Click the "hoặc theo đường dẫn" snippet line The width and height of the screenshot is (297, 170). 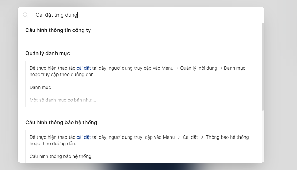[x=53, y=144]
